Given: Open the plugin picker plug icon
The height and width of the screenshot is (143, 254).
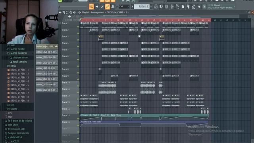Looking at the screenshot, I should click(x=188, y=7).
